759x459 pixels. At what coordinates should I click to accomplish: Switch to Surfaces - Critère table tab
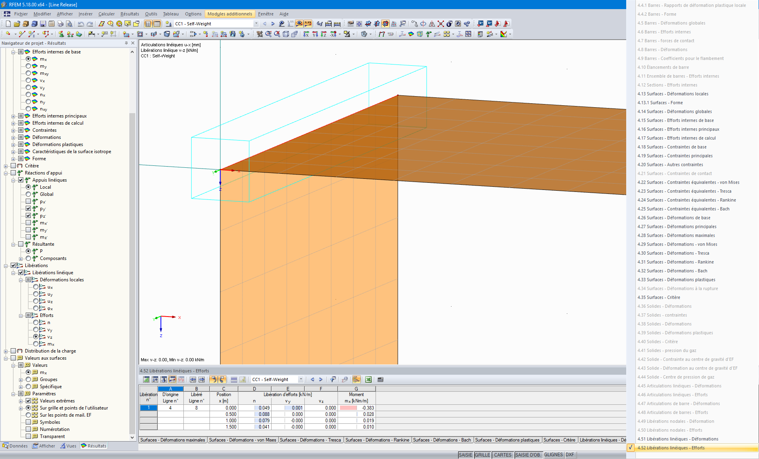tap(559, 440)
